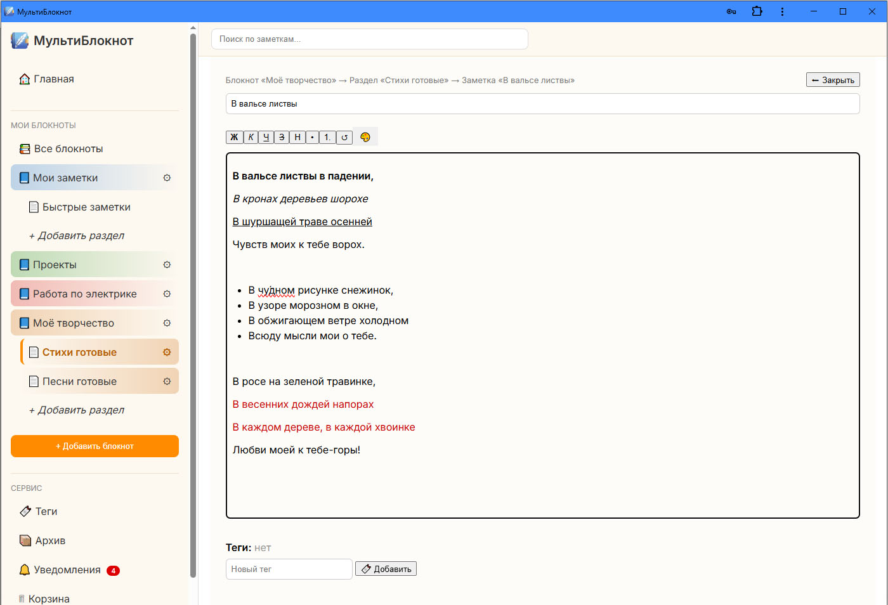Insert a numbered list
The height and width of the screenshot is (605, 888).
[327, 137]
